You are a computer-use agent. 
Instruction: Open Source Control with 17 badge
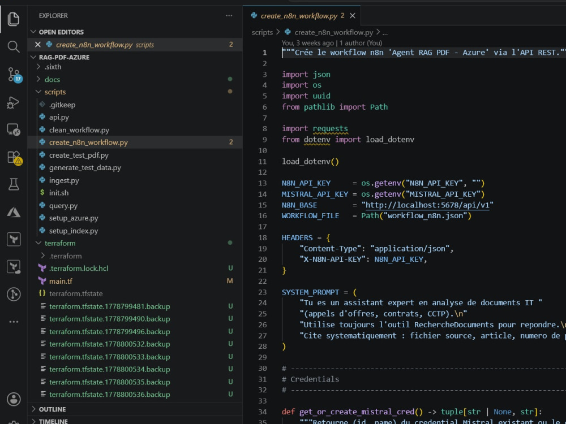(x=15, y=75)
